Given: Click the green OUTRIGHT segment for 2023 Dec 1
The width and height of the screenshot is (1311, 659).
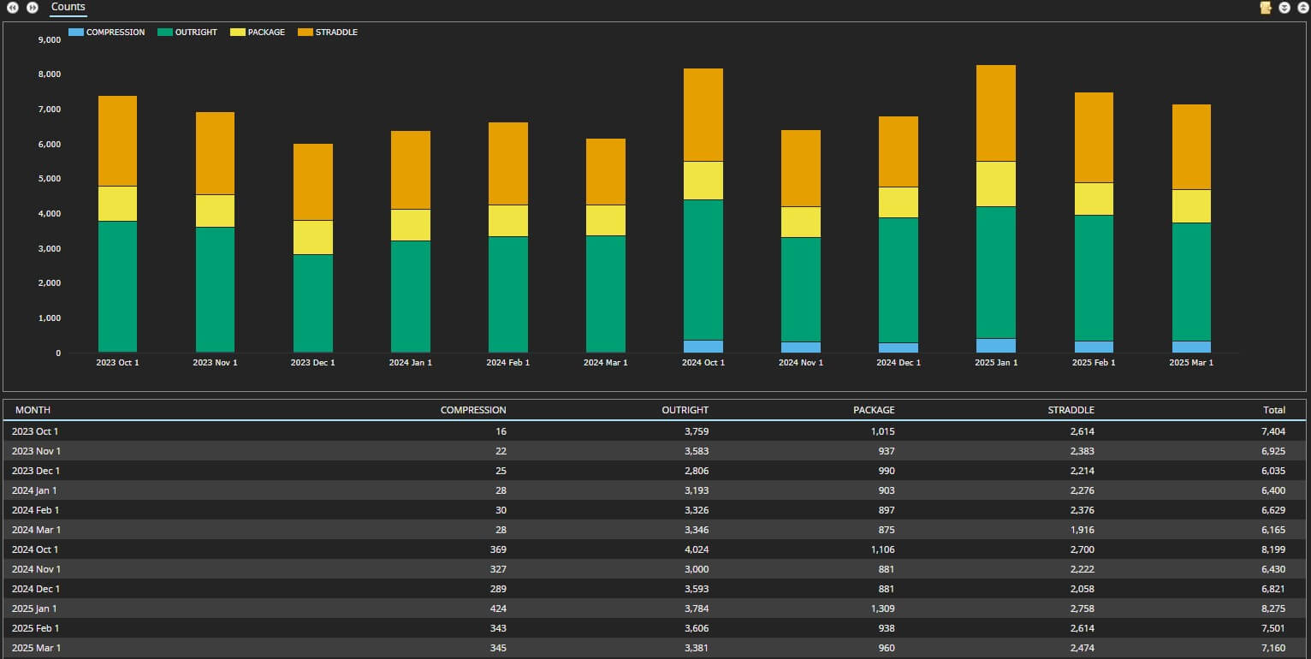Looking at the screenshot, I should point(313,303).
